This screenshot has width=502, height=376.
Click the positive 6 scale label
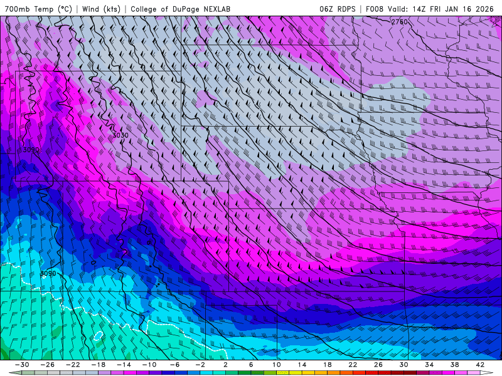point(251,365)
